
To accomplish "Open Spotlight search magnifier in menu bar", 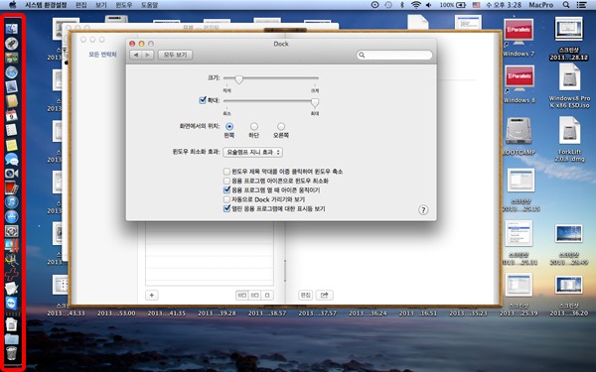I will tap(566, 5).
